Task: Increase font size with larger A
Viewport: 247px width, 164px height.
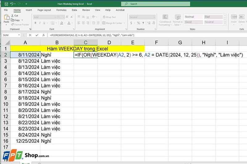Action: coord(67,17)
